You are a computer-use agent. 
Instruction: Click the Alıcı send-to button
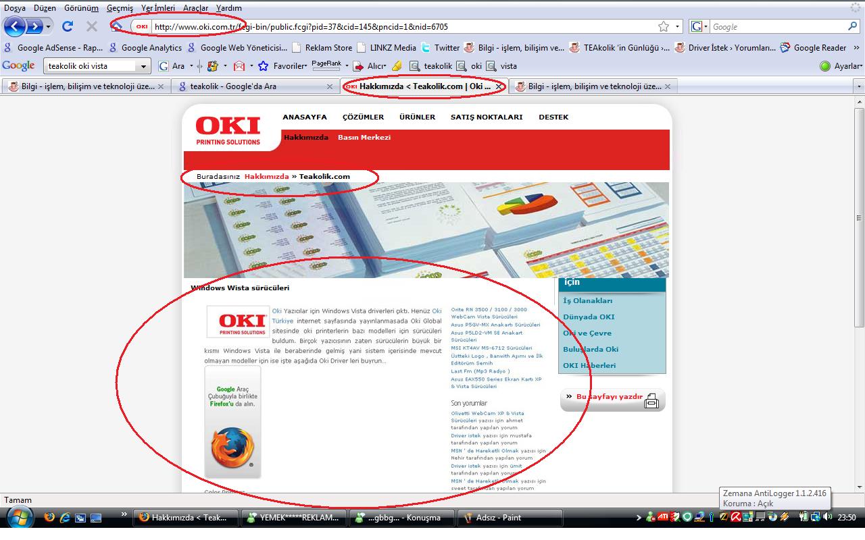point(369,66)
